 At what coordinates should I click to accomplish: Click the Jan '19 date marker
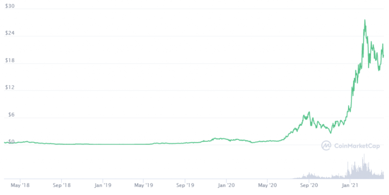103,185
